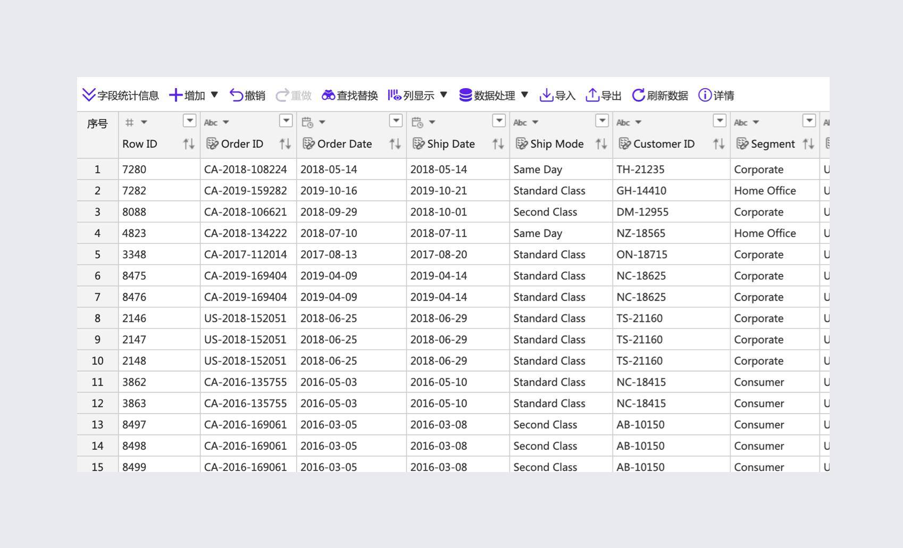The image size is (903, 548).
Task: Click Customer ID cell GH-14410
Action: click(x=672, y=191)
